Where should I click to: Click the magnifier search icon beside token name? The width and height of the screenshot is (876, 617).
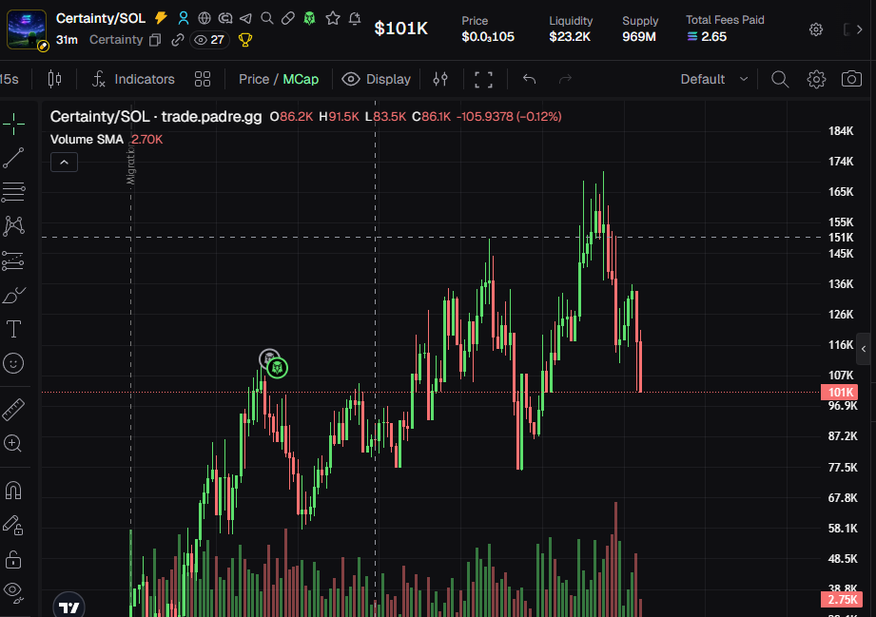[267, 18]
